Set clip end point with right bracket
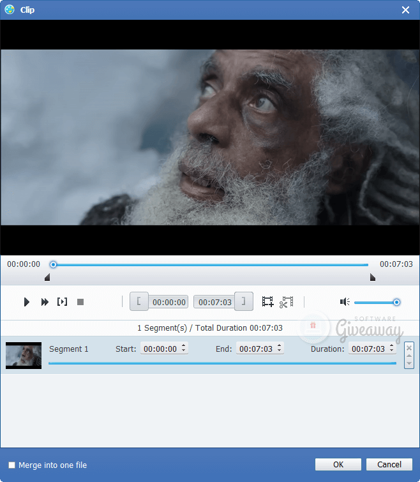The height and width of the screenshot is (482, 420). click(244, 302)
